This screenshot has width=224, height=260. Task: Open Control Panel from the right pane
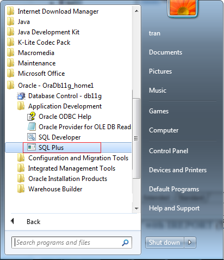pos(169,151)
